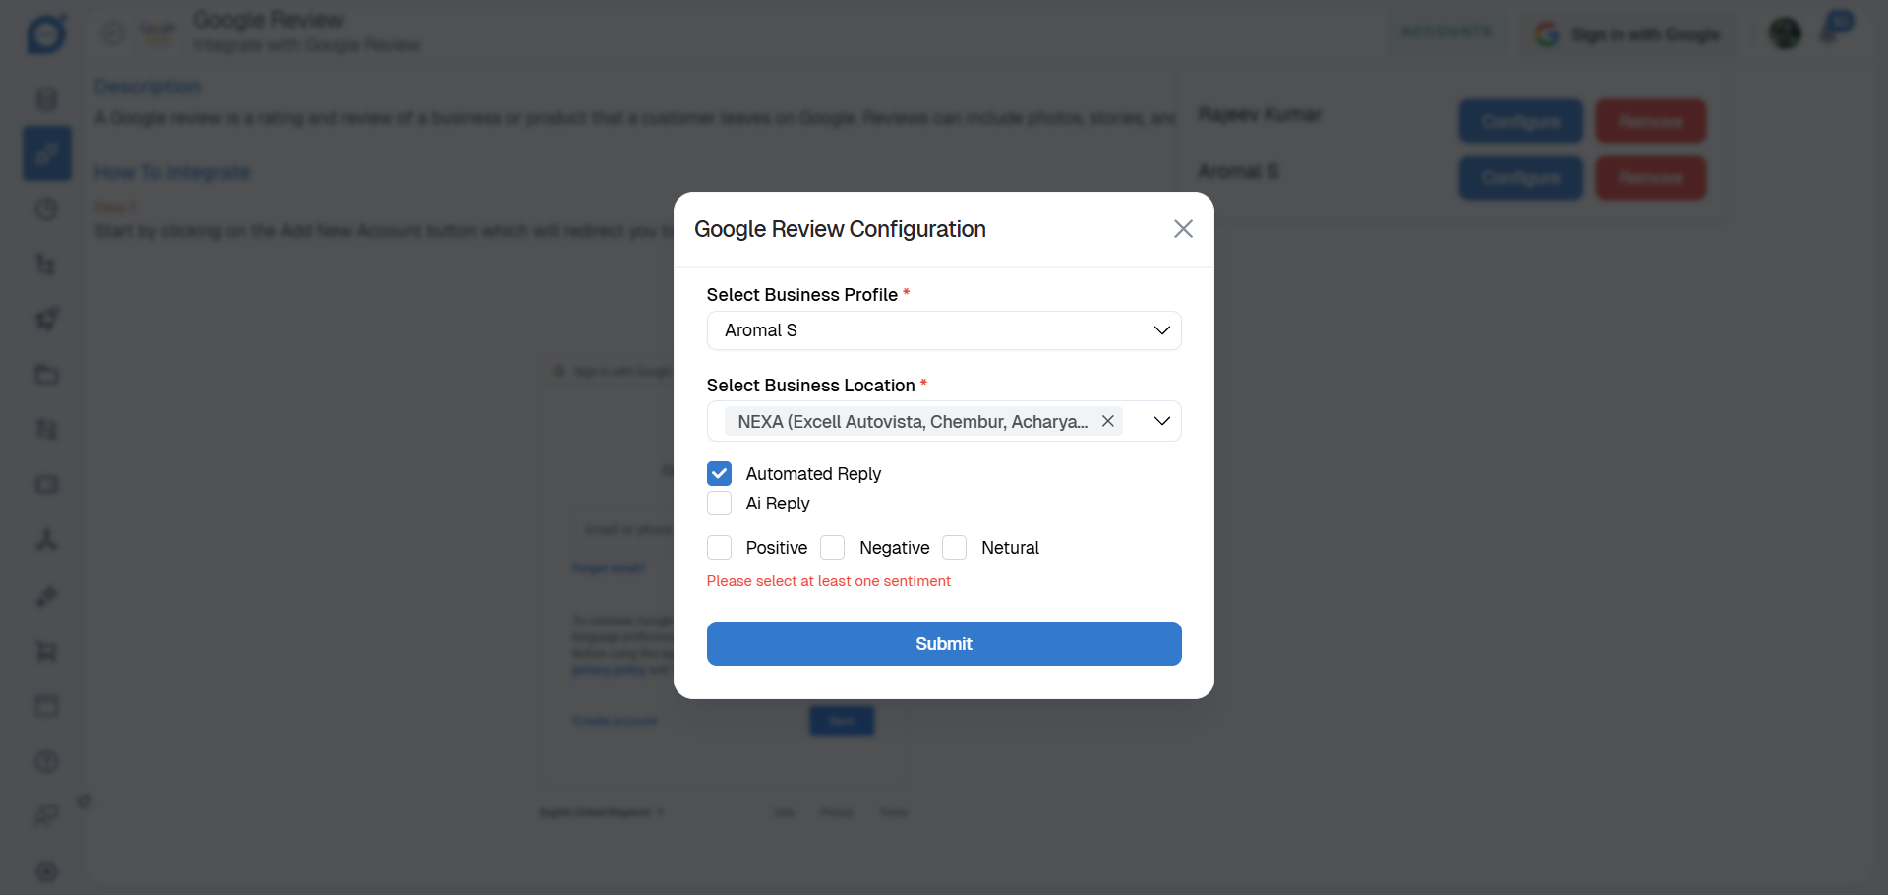Expand the Select Business Location dropdown arrow

click(x=1161, y=421)
